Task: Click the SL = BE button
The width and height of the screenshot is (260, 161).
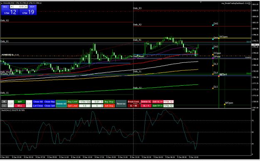Action: (134, 106)
